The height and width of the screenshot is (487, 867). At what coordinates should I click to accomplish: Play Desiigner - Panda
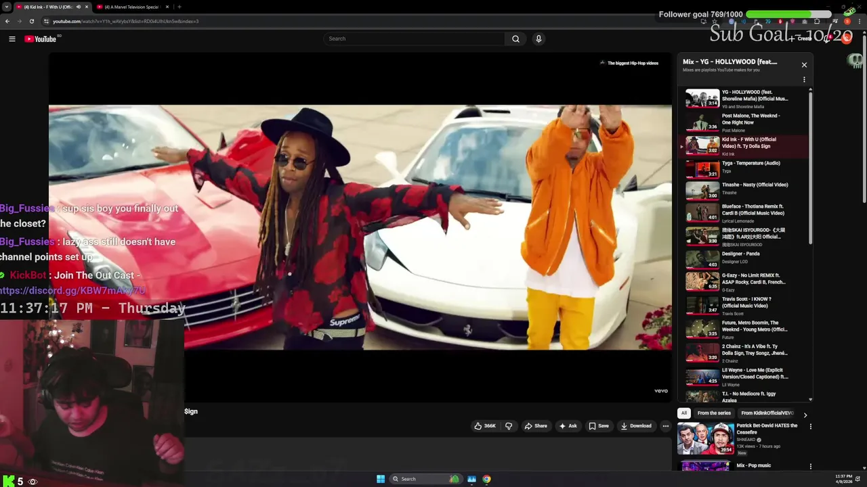point(744,258)
